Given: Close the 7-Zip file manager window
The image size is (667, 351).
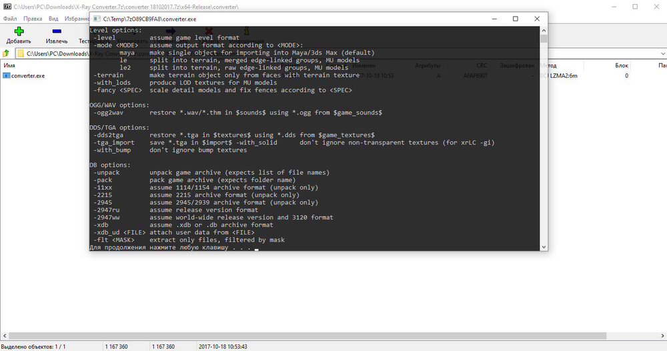Looking at the screenshot, I should 656,7.
